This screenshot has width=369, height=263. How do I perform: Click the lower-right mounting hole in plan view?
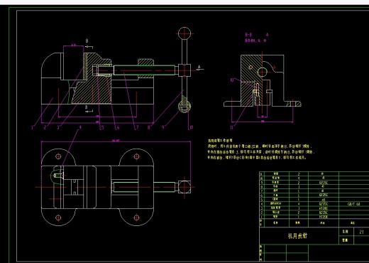coord(136,218)
